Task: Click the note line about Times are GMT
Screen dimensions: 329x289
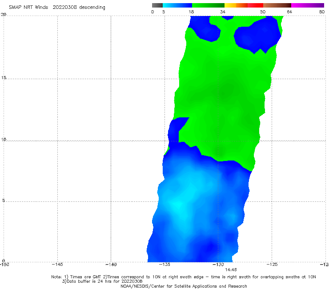Action: pyautogui.click(x=184, y=277)
